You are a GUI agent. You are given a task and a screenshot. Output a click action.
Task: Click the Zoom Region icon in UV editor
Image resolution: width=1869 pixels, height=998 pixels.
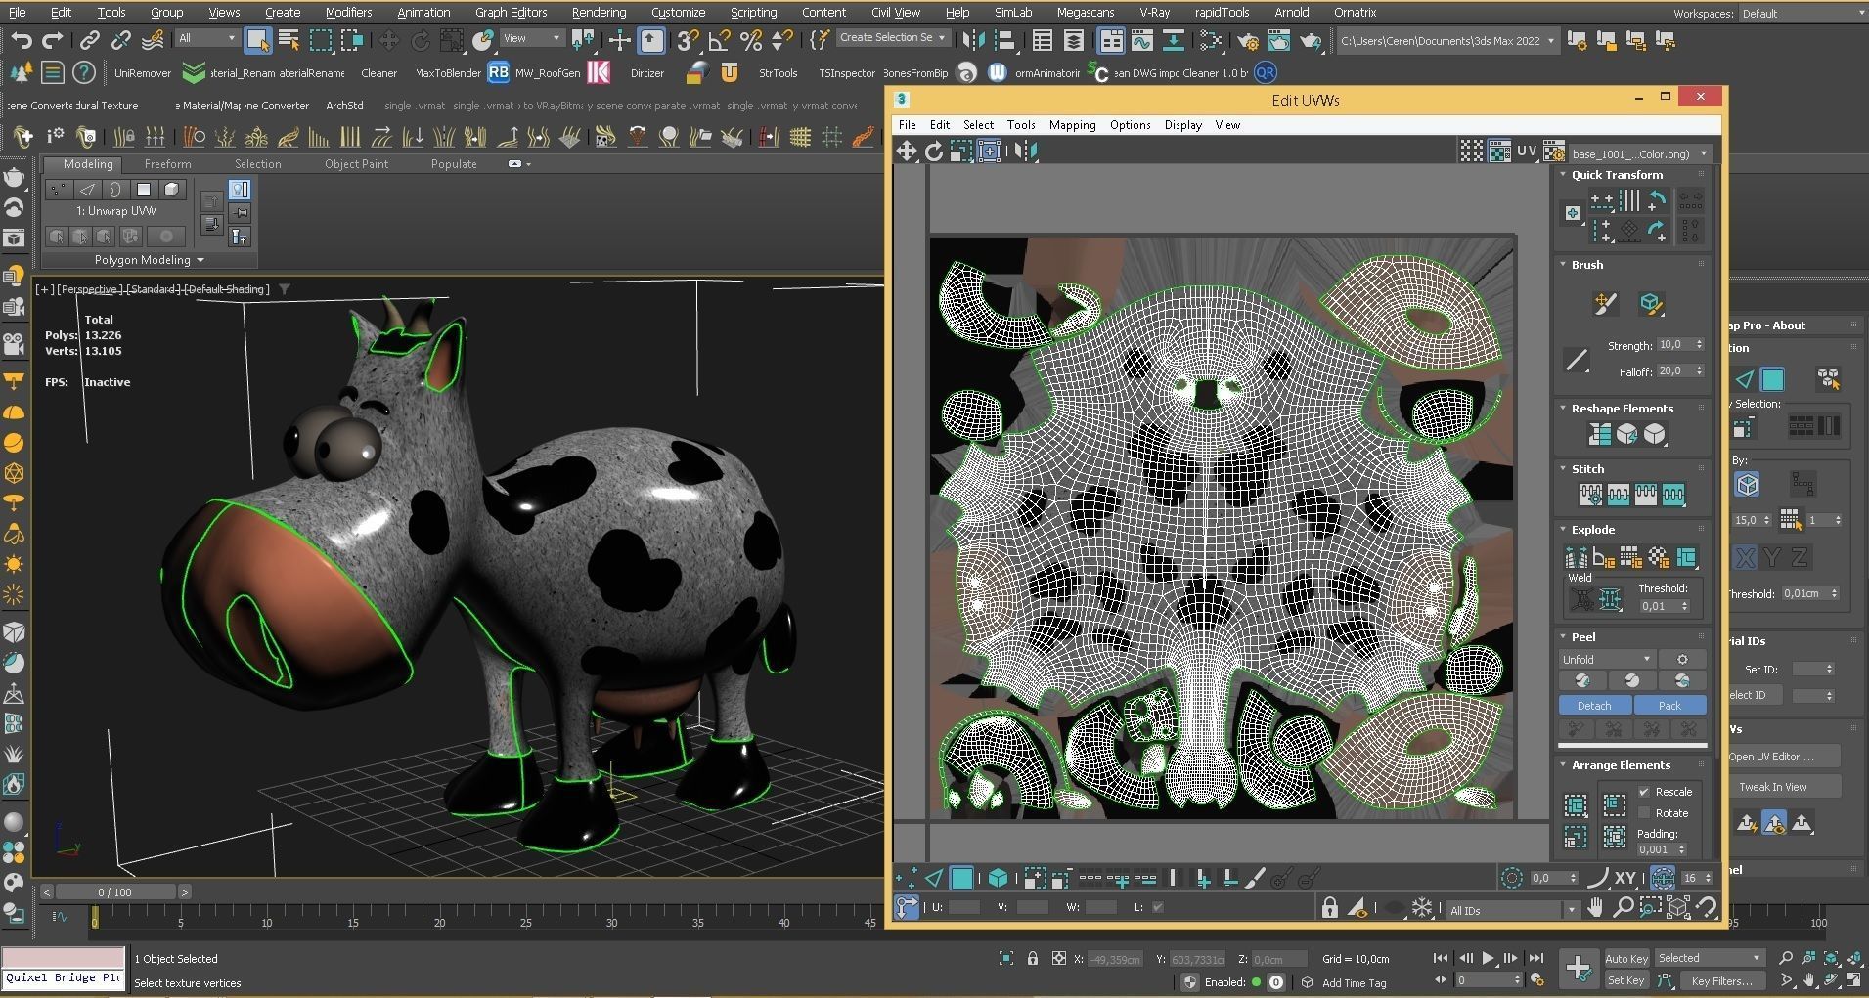1650,908
